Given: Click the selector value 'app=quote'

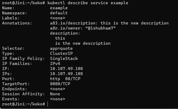Looking at the screenshot, I should tap(61, 48).
